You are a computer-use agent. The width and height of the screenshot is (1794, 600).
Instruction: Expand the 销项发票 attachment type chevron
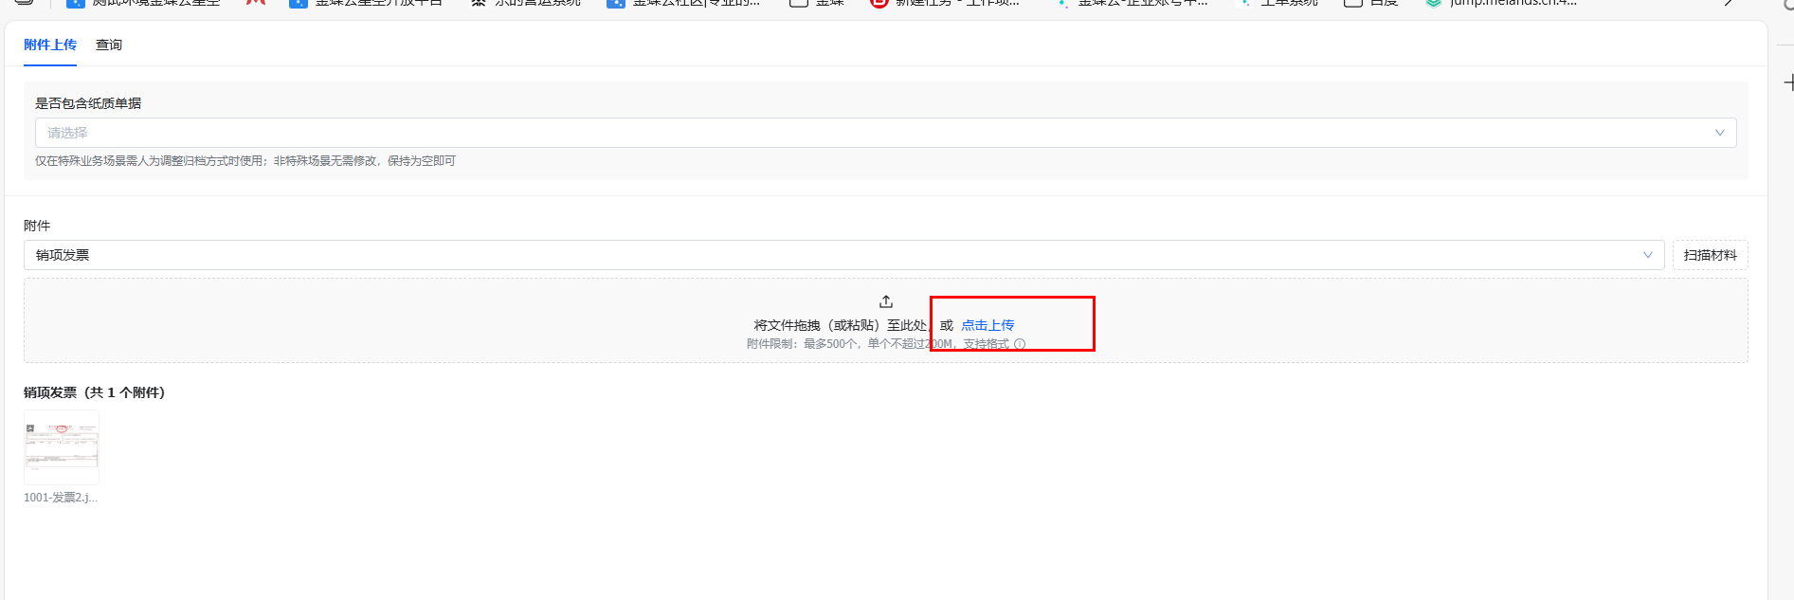1647,255
